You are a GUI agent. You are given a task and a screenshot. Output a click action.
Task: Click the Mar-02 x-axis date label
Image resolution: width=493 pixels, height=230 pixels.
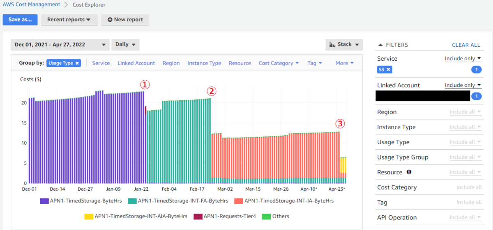coord(225,189)
